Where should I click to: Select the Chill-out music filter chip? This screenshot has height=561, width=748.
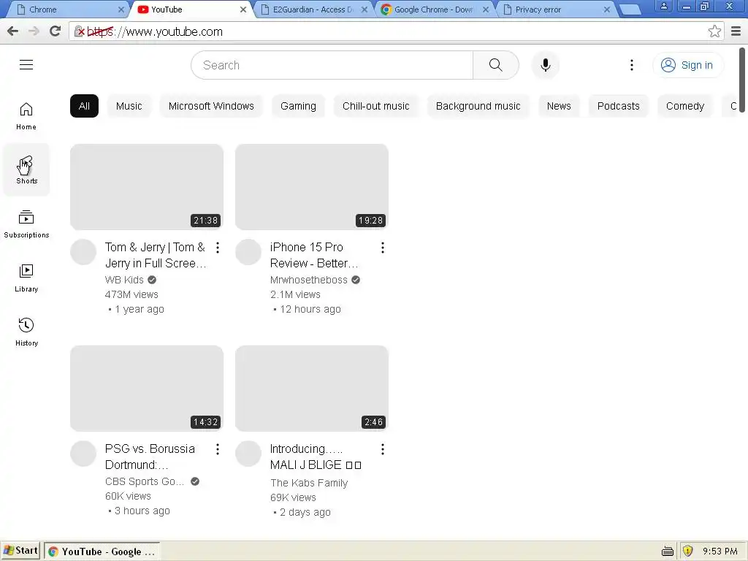376,106
